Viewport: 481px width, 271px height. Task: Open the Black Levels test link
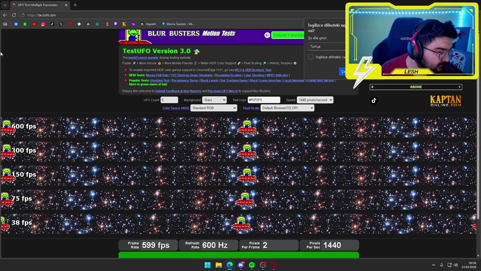[x=209, y=81]
